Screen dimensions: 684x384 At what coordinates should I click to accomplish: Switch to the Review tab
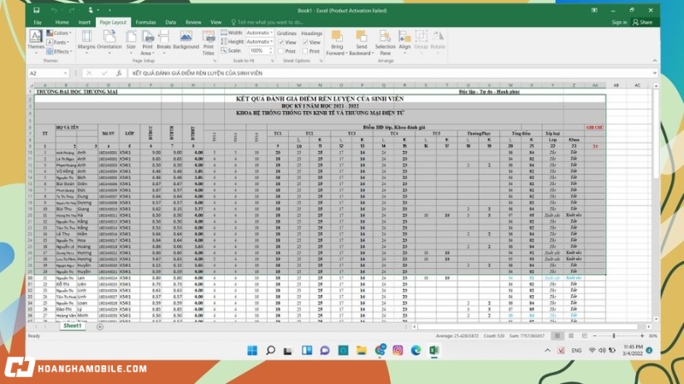193,22
